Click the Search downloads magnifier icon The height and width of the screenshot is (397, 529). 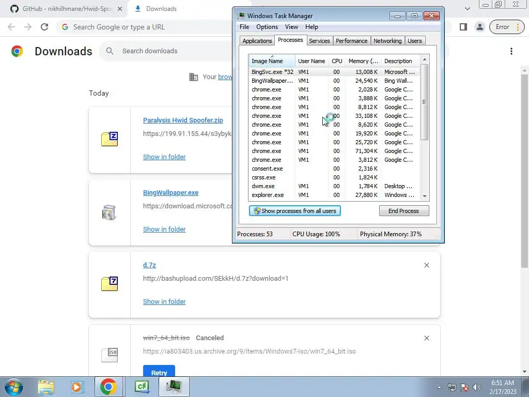coord(110,51)
